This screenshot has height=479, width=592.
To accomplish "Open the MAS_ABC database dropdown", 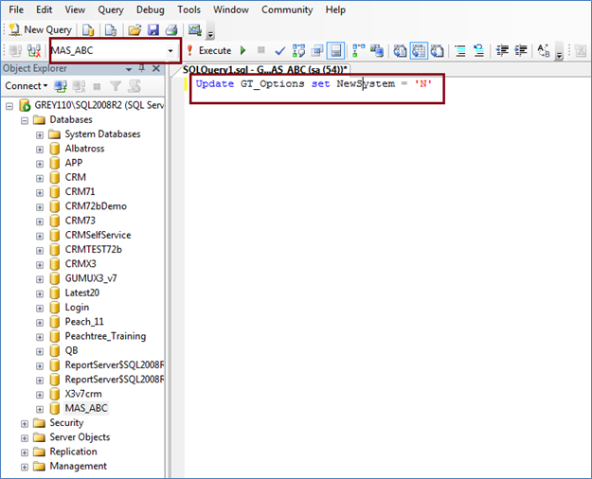I will (x=170, y=50).
